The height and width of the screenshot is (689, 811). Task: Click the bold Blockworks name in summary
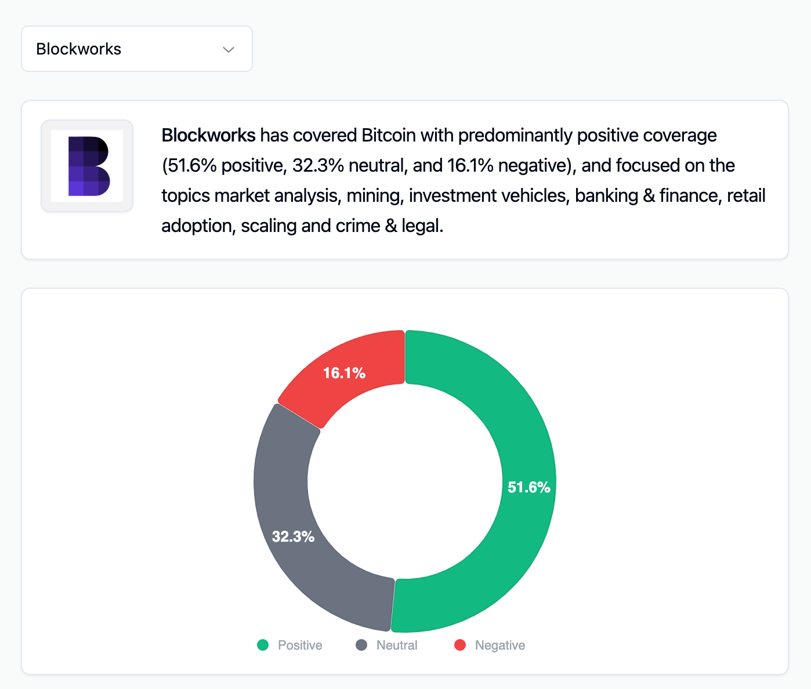tap(208, 135)
